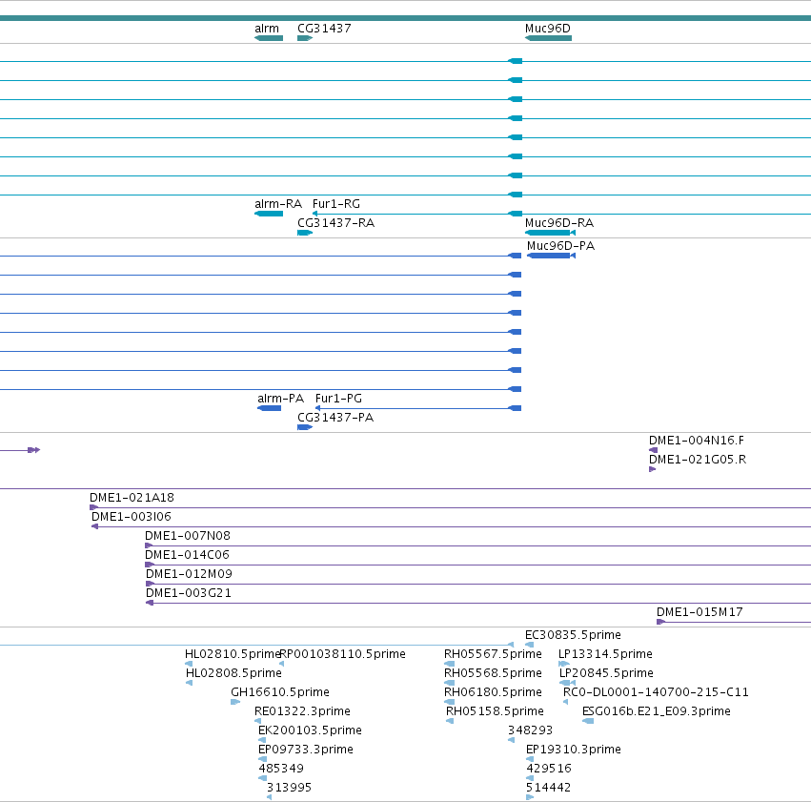Click the Fur1-RG transcript label

(336, 204)
